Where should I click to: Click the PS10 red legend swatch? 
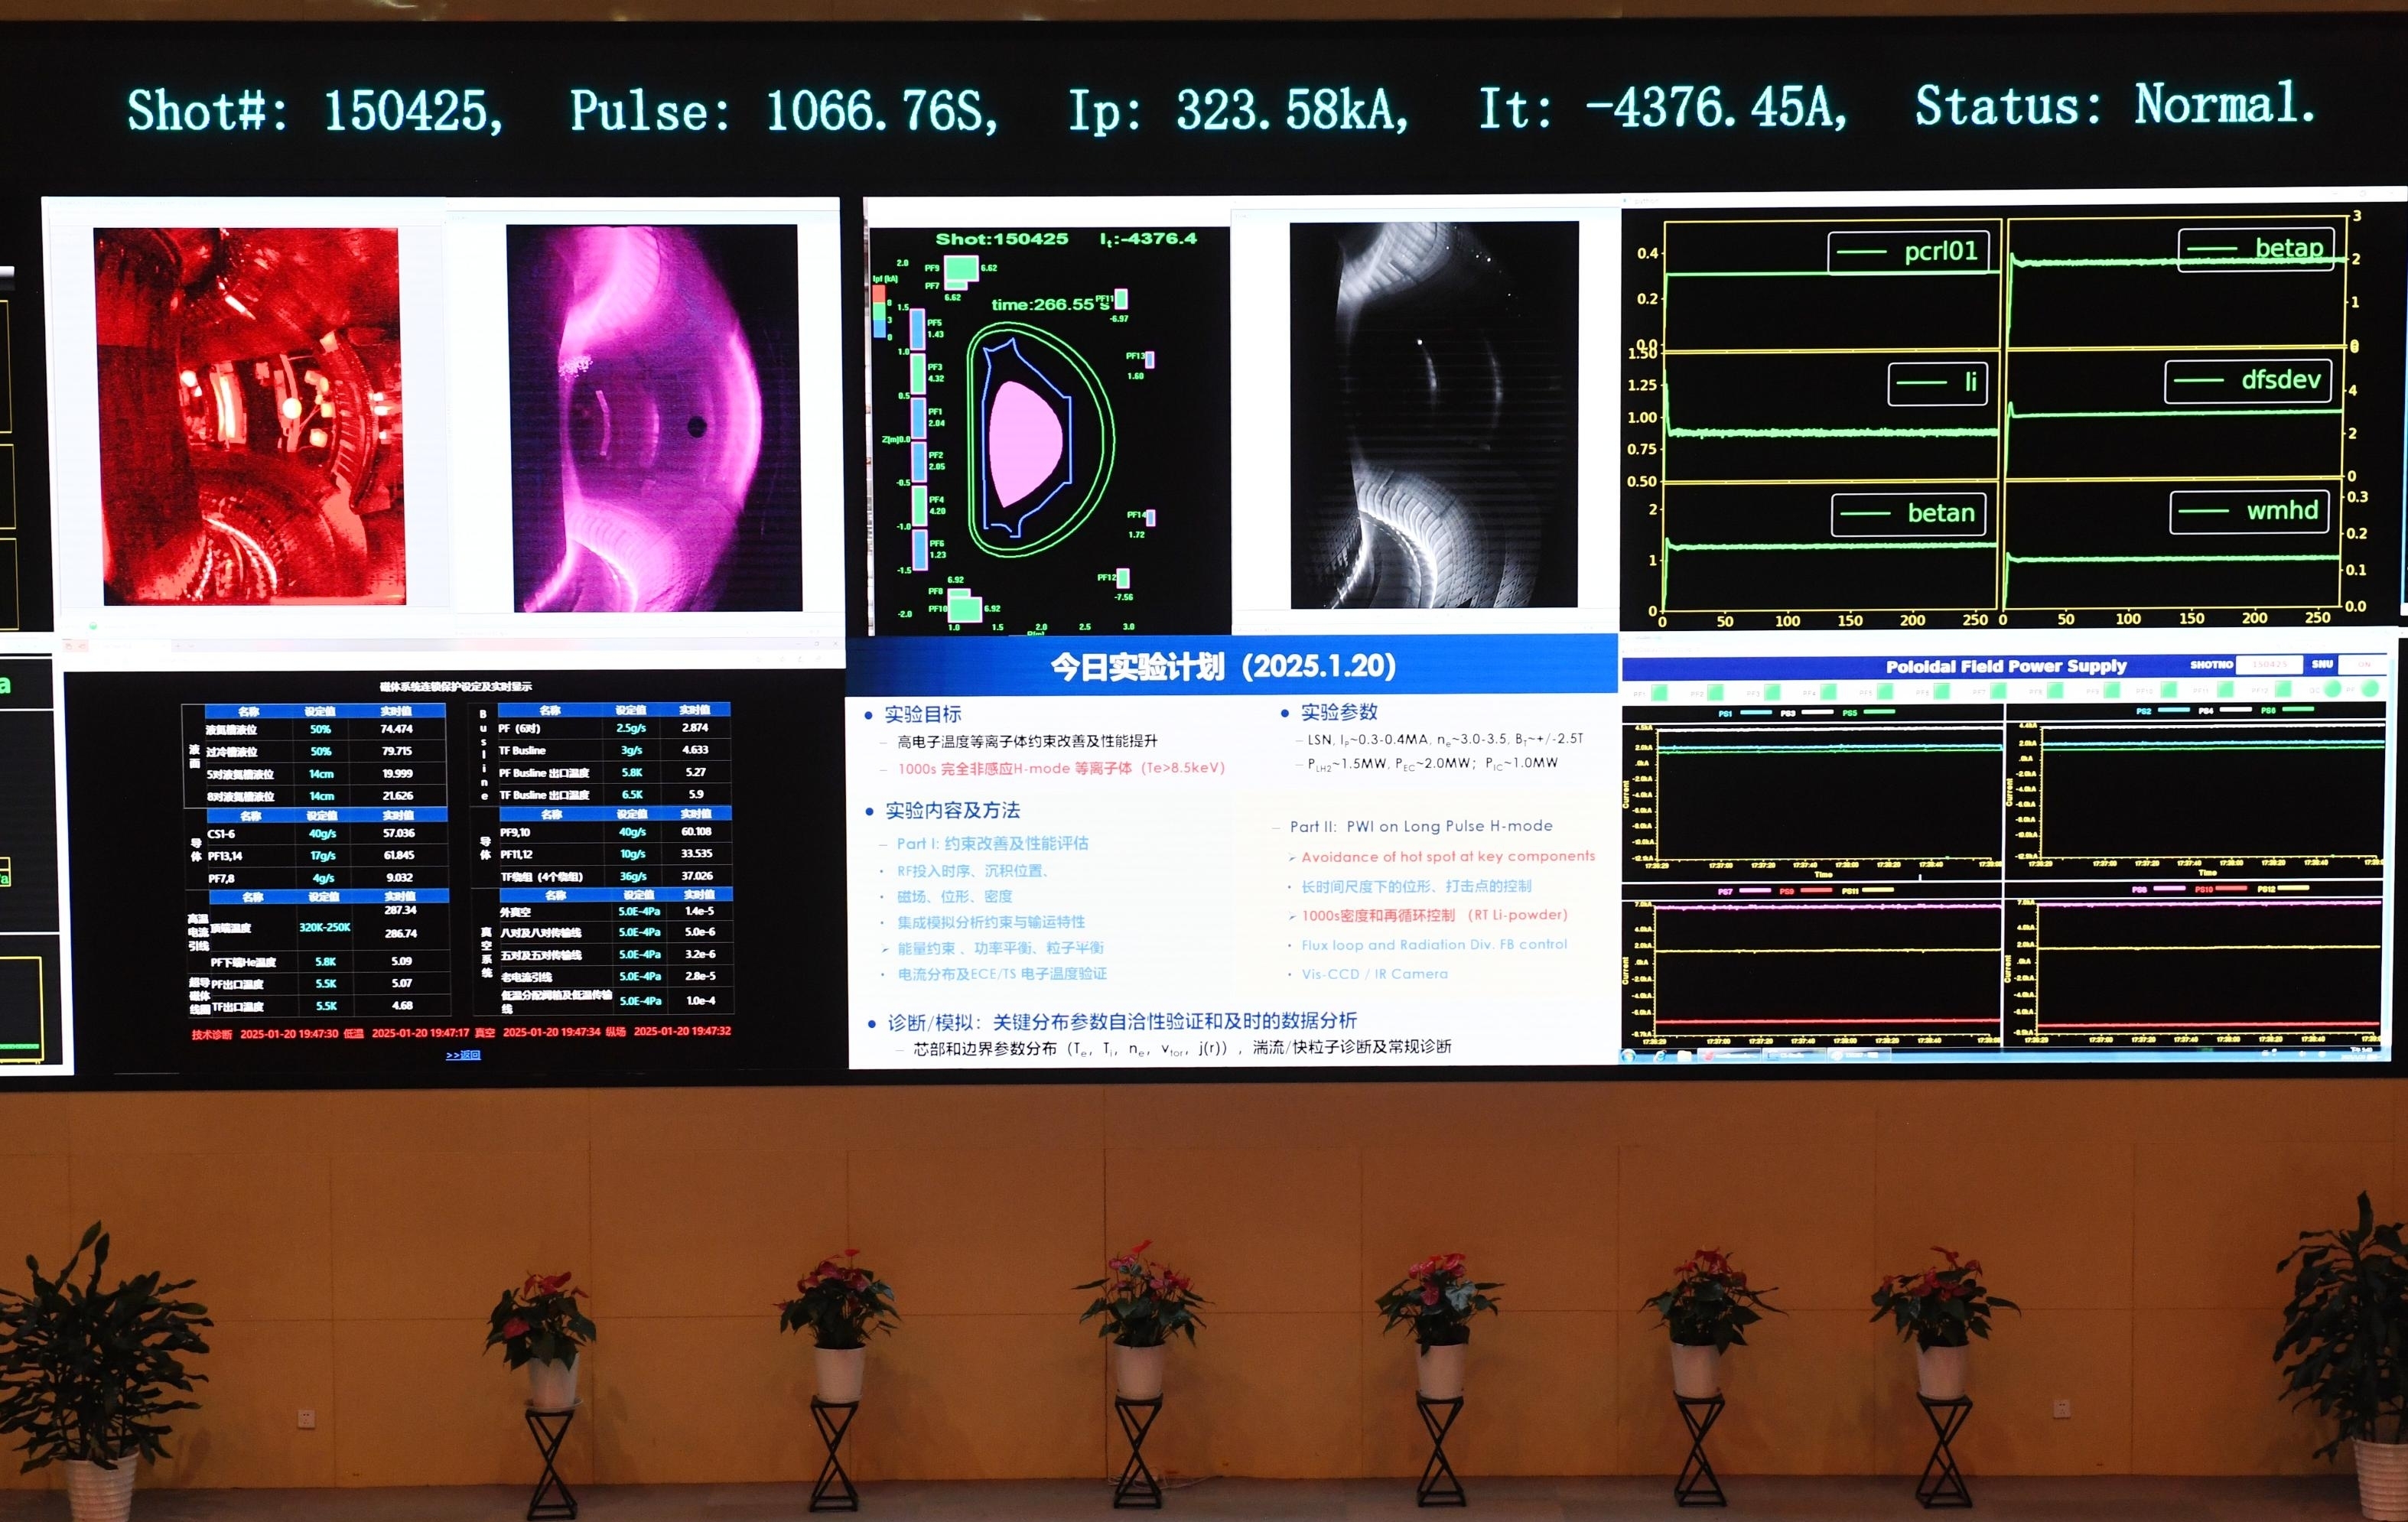pos(2232,889)
